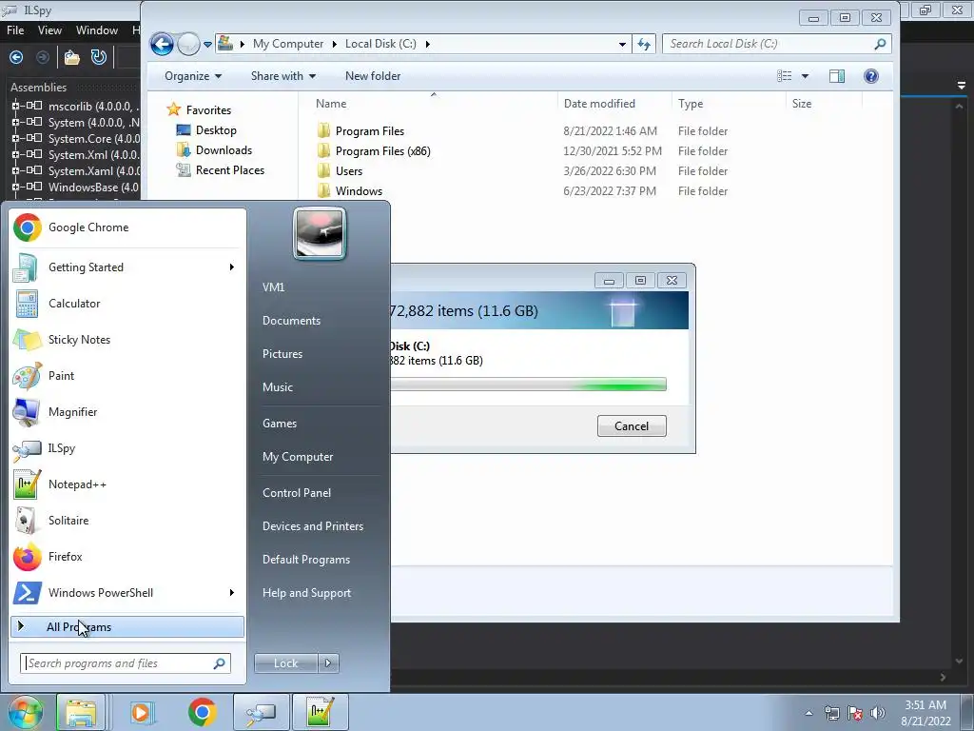Click Search programs and files box

125,663
